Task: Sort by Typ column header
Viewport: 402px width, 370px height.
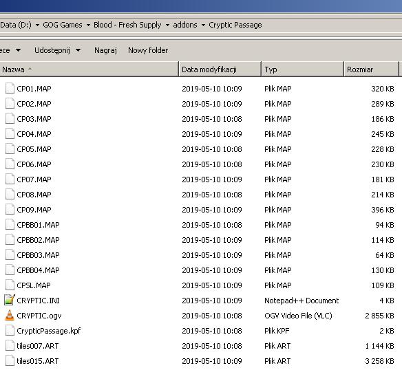Action: click(x=302, y=69)
